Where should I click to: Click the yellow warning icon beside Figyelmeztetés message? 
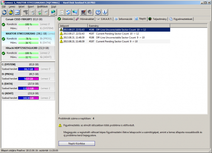[x=60, y=125]
